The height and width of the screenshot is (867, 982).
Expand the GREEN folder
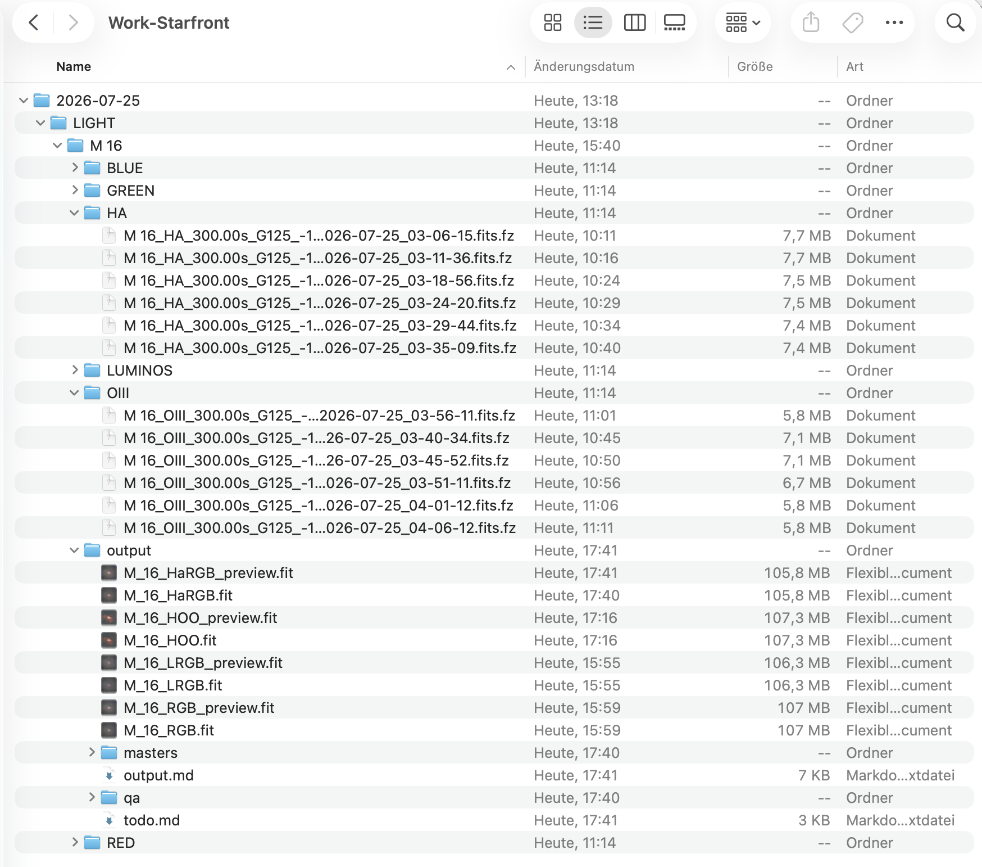(75, 190)
